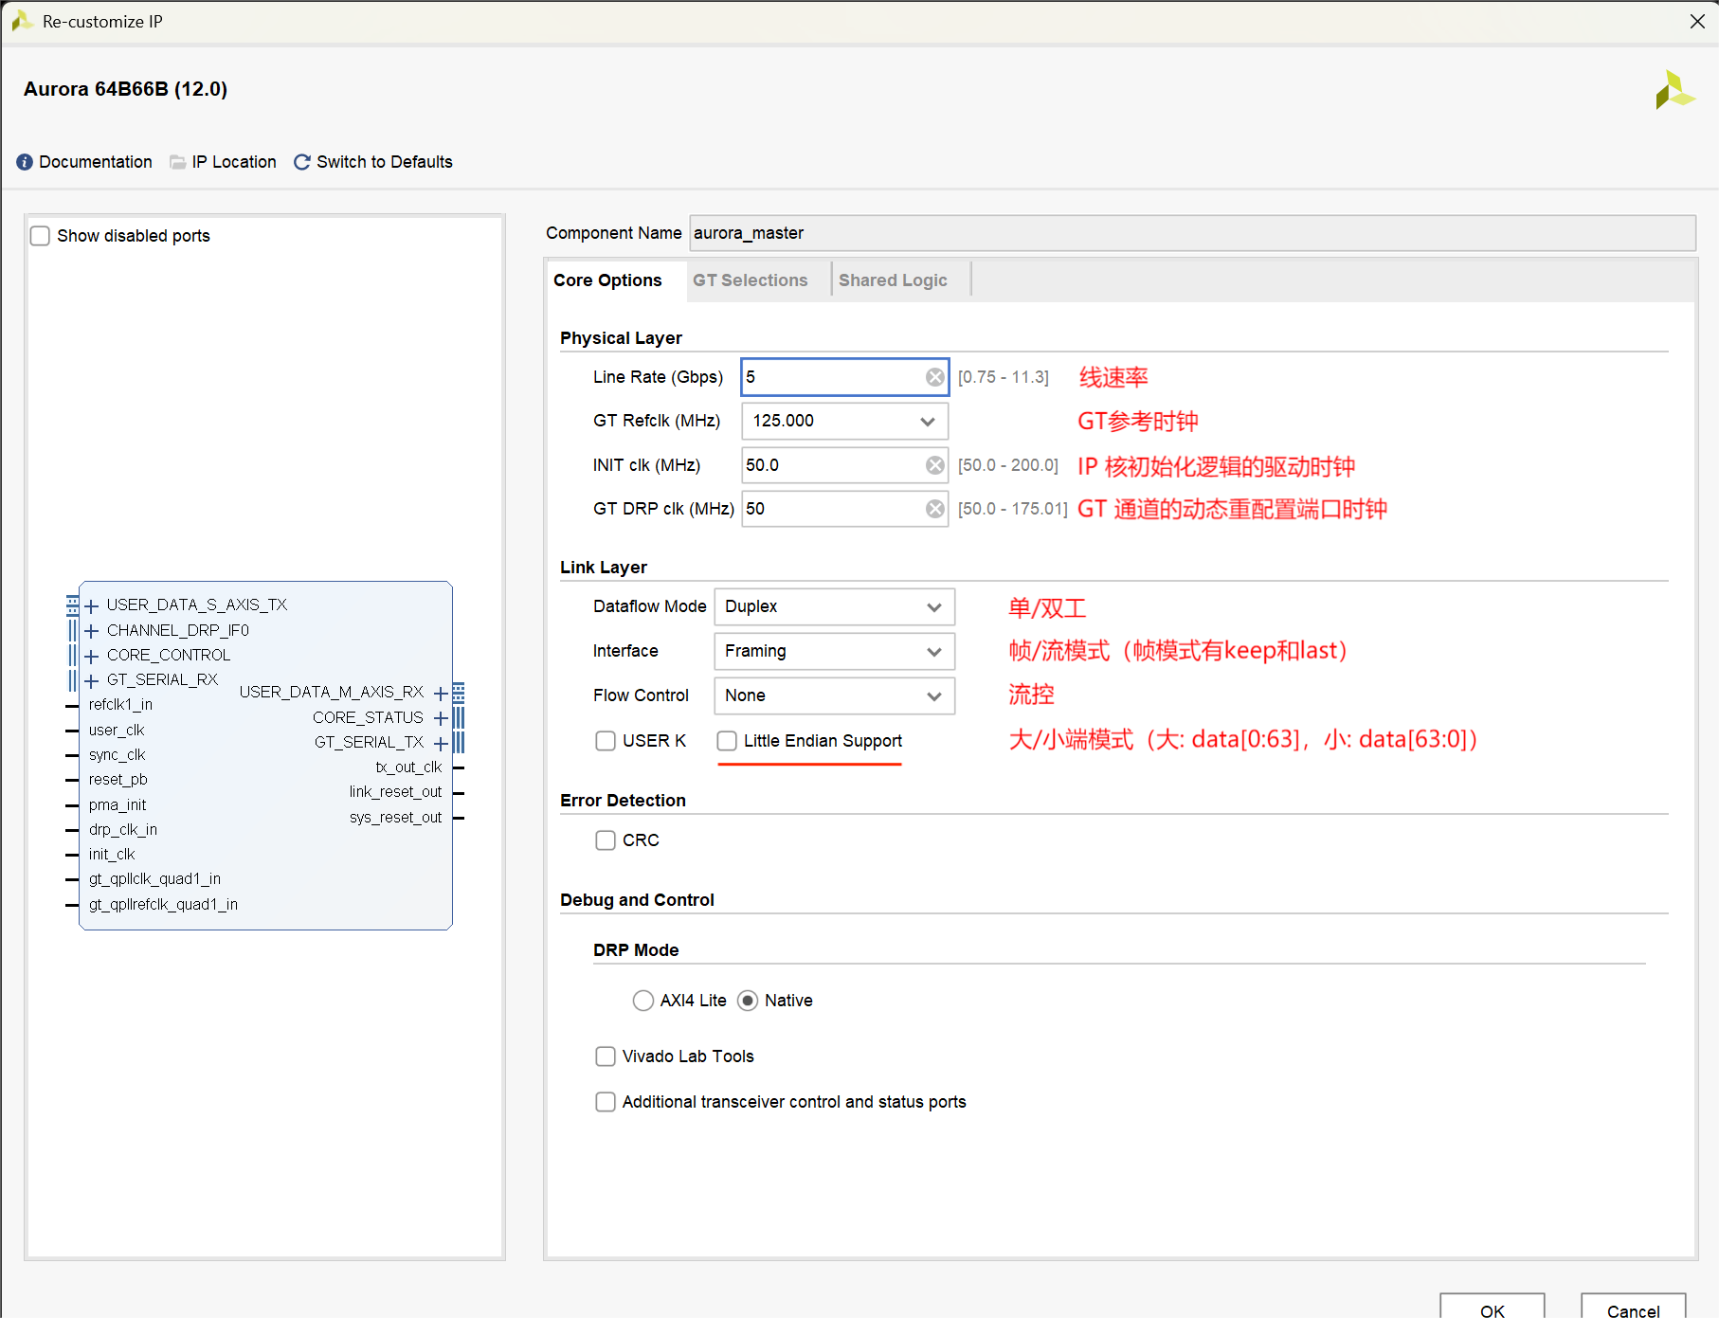The width and height of the screenshot is (1719, 1318).
Task: Click the Documentation info icon
Action: [x=24, y=161]
